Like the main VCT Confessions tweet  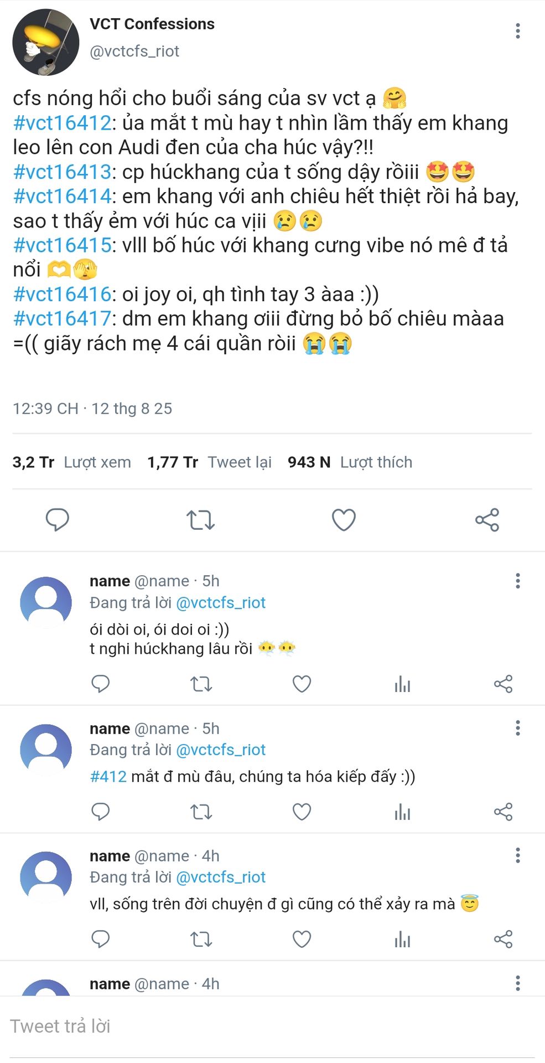(344, 519)
